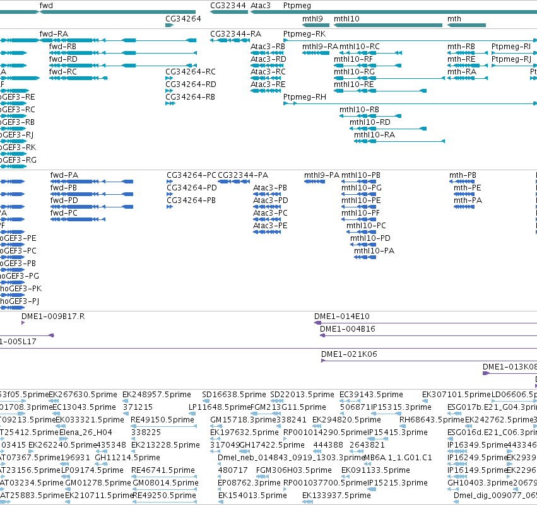537x505 pixels.
Task: Open the Atac3-PB protein label
Action: pos(270,188)
